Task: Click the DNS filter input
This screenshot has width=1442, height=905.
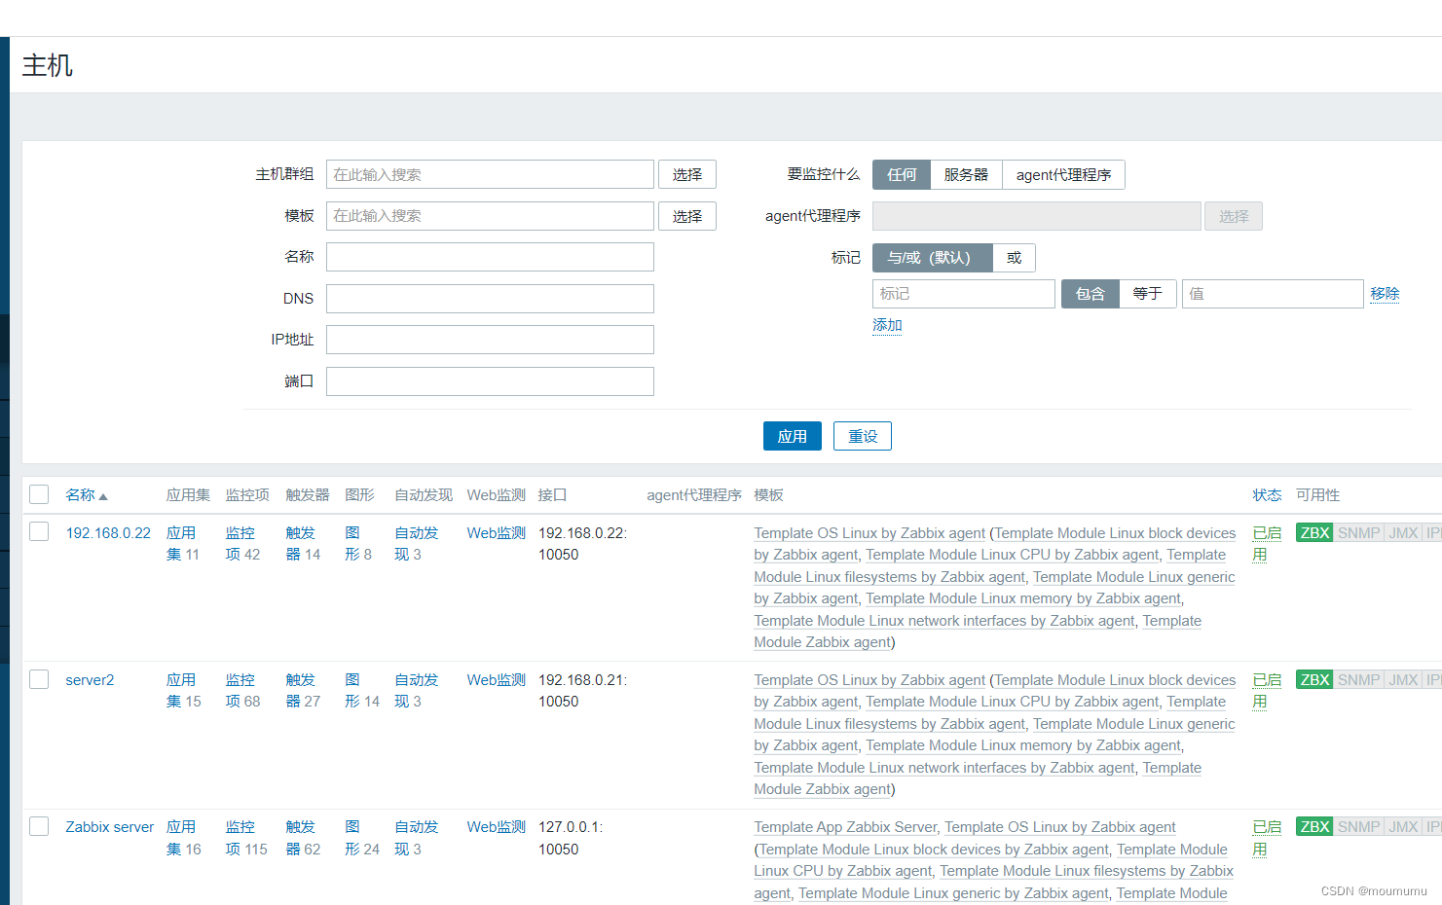Action: click(490, 299)
